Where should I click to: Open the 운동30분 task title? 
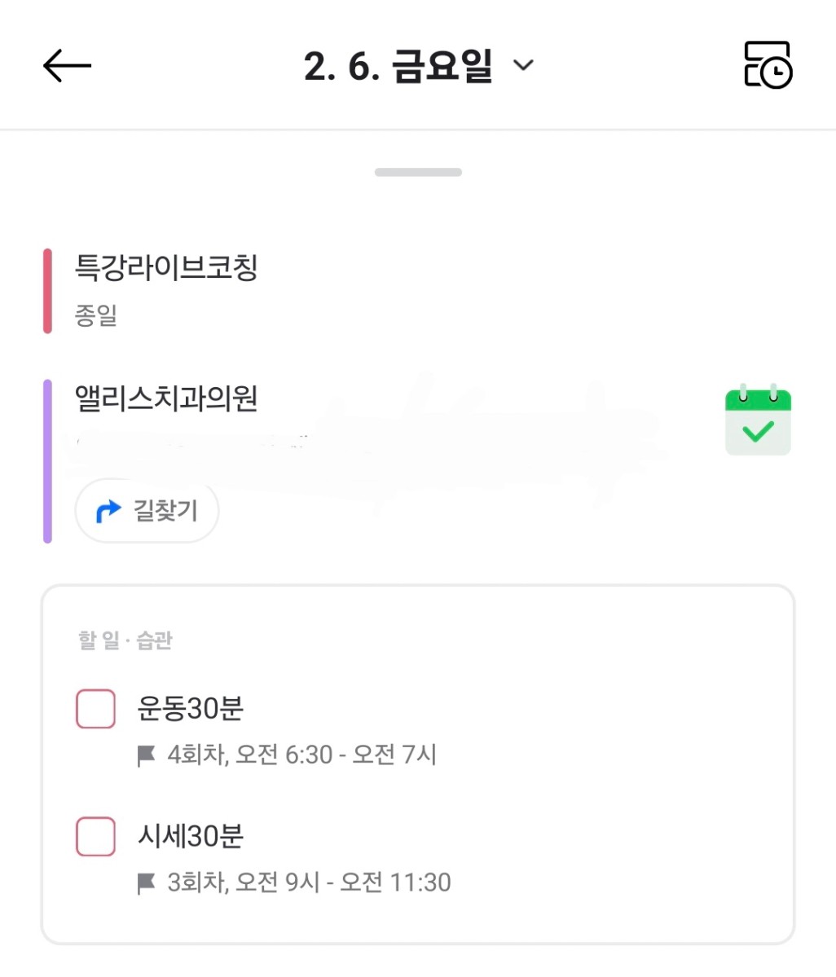click(x=191, y=708)
